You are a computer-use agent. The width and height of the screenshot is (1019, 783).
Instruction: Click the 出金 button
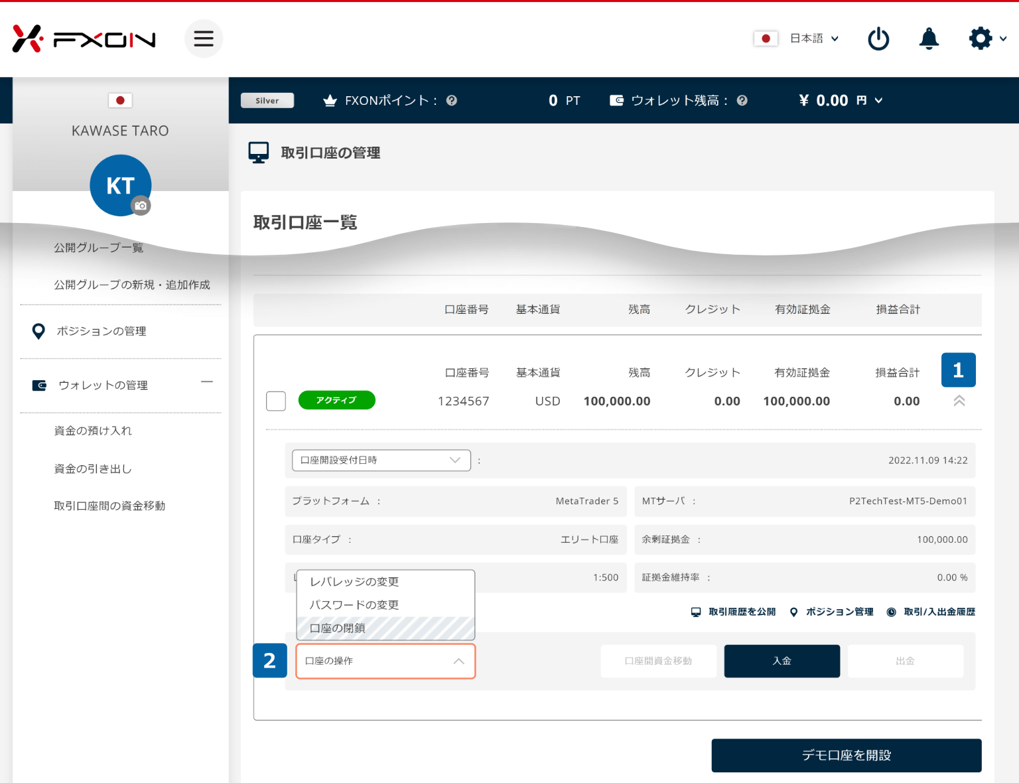pyautogui.click(x=906, y=661)
